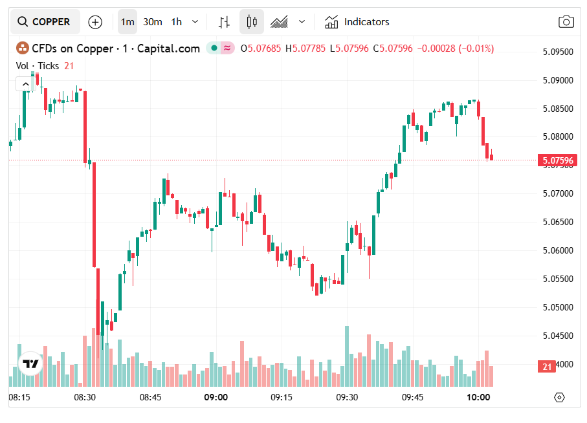Select the bars chart style icon

click(x=224, y=22)
